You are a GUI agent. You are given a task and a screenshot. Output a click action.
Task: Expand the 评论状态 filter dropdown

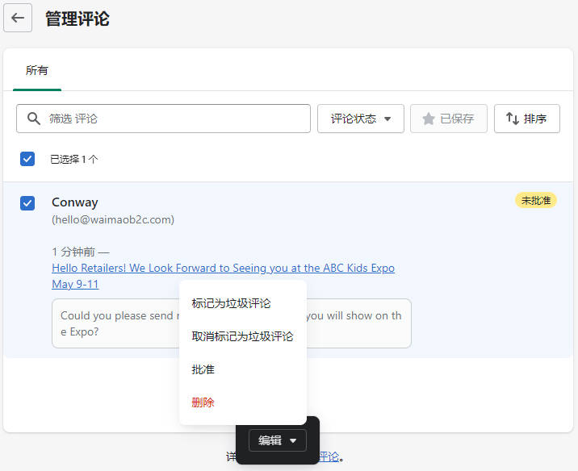tap(361, 119)
